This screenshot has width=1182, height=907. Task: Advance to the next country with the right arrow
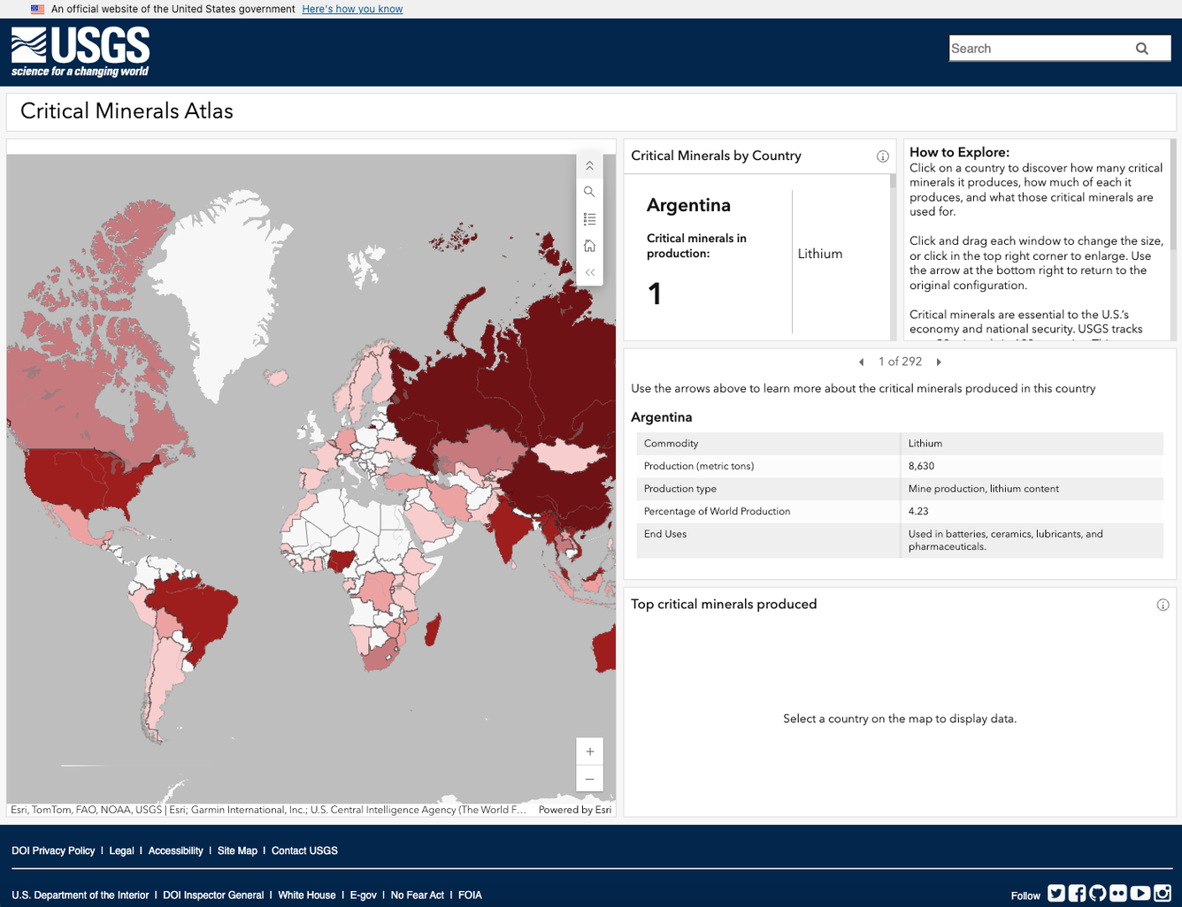pyautogui.click(x=939, y=362)
